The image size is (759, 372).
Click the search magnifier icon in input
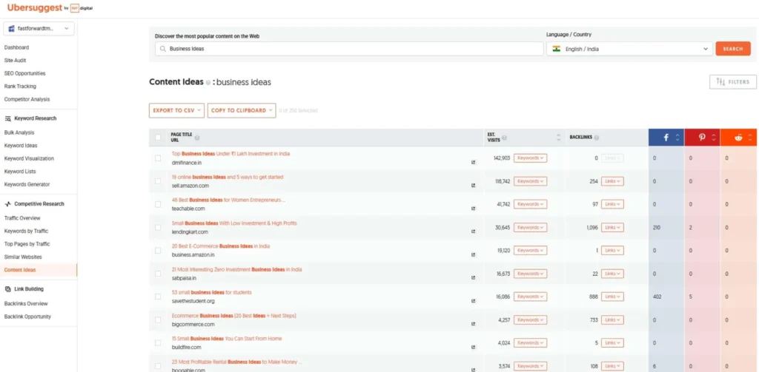[162, 49]
